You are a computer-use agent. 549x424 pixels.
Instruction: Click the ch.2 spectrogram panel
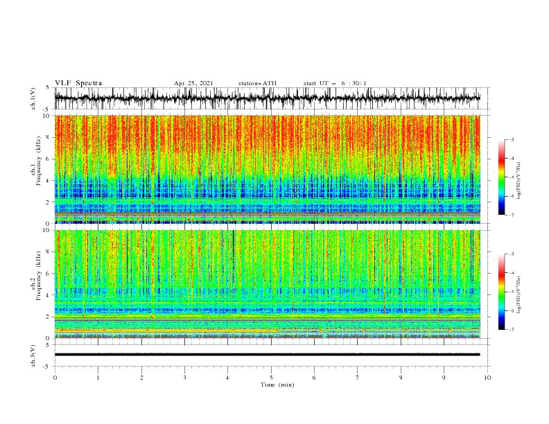point(267,284)
